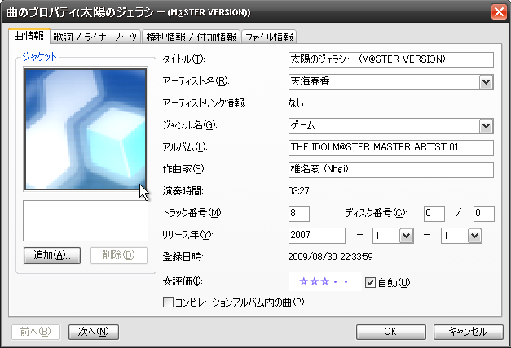Click the 登録日時 value 2009/08/30 22:33:59
Screen dimensions: 511x348
pos(330,257)
